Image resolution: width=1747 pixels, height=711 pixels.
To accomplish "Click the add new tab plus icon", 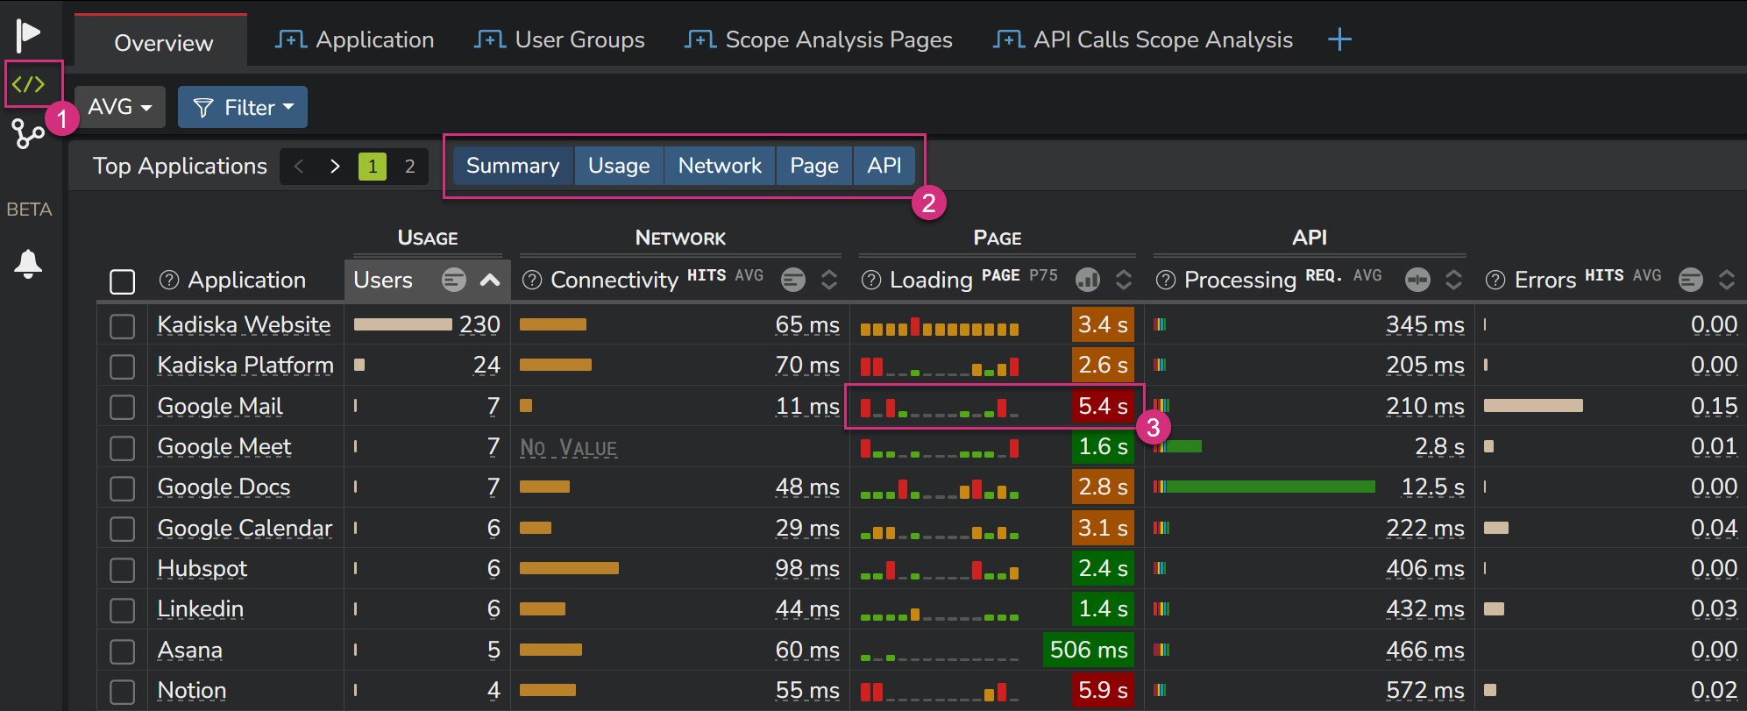I will point(1339,39).
